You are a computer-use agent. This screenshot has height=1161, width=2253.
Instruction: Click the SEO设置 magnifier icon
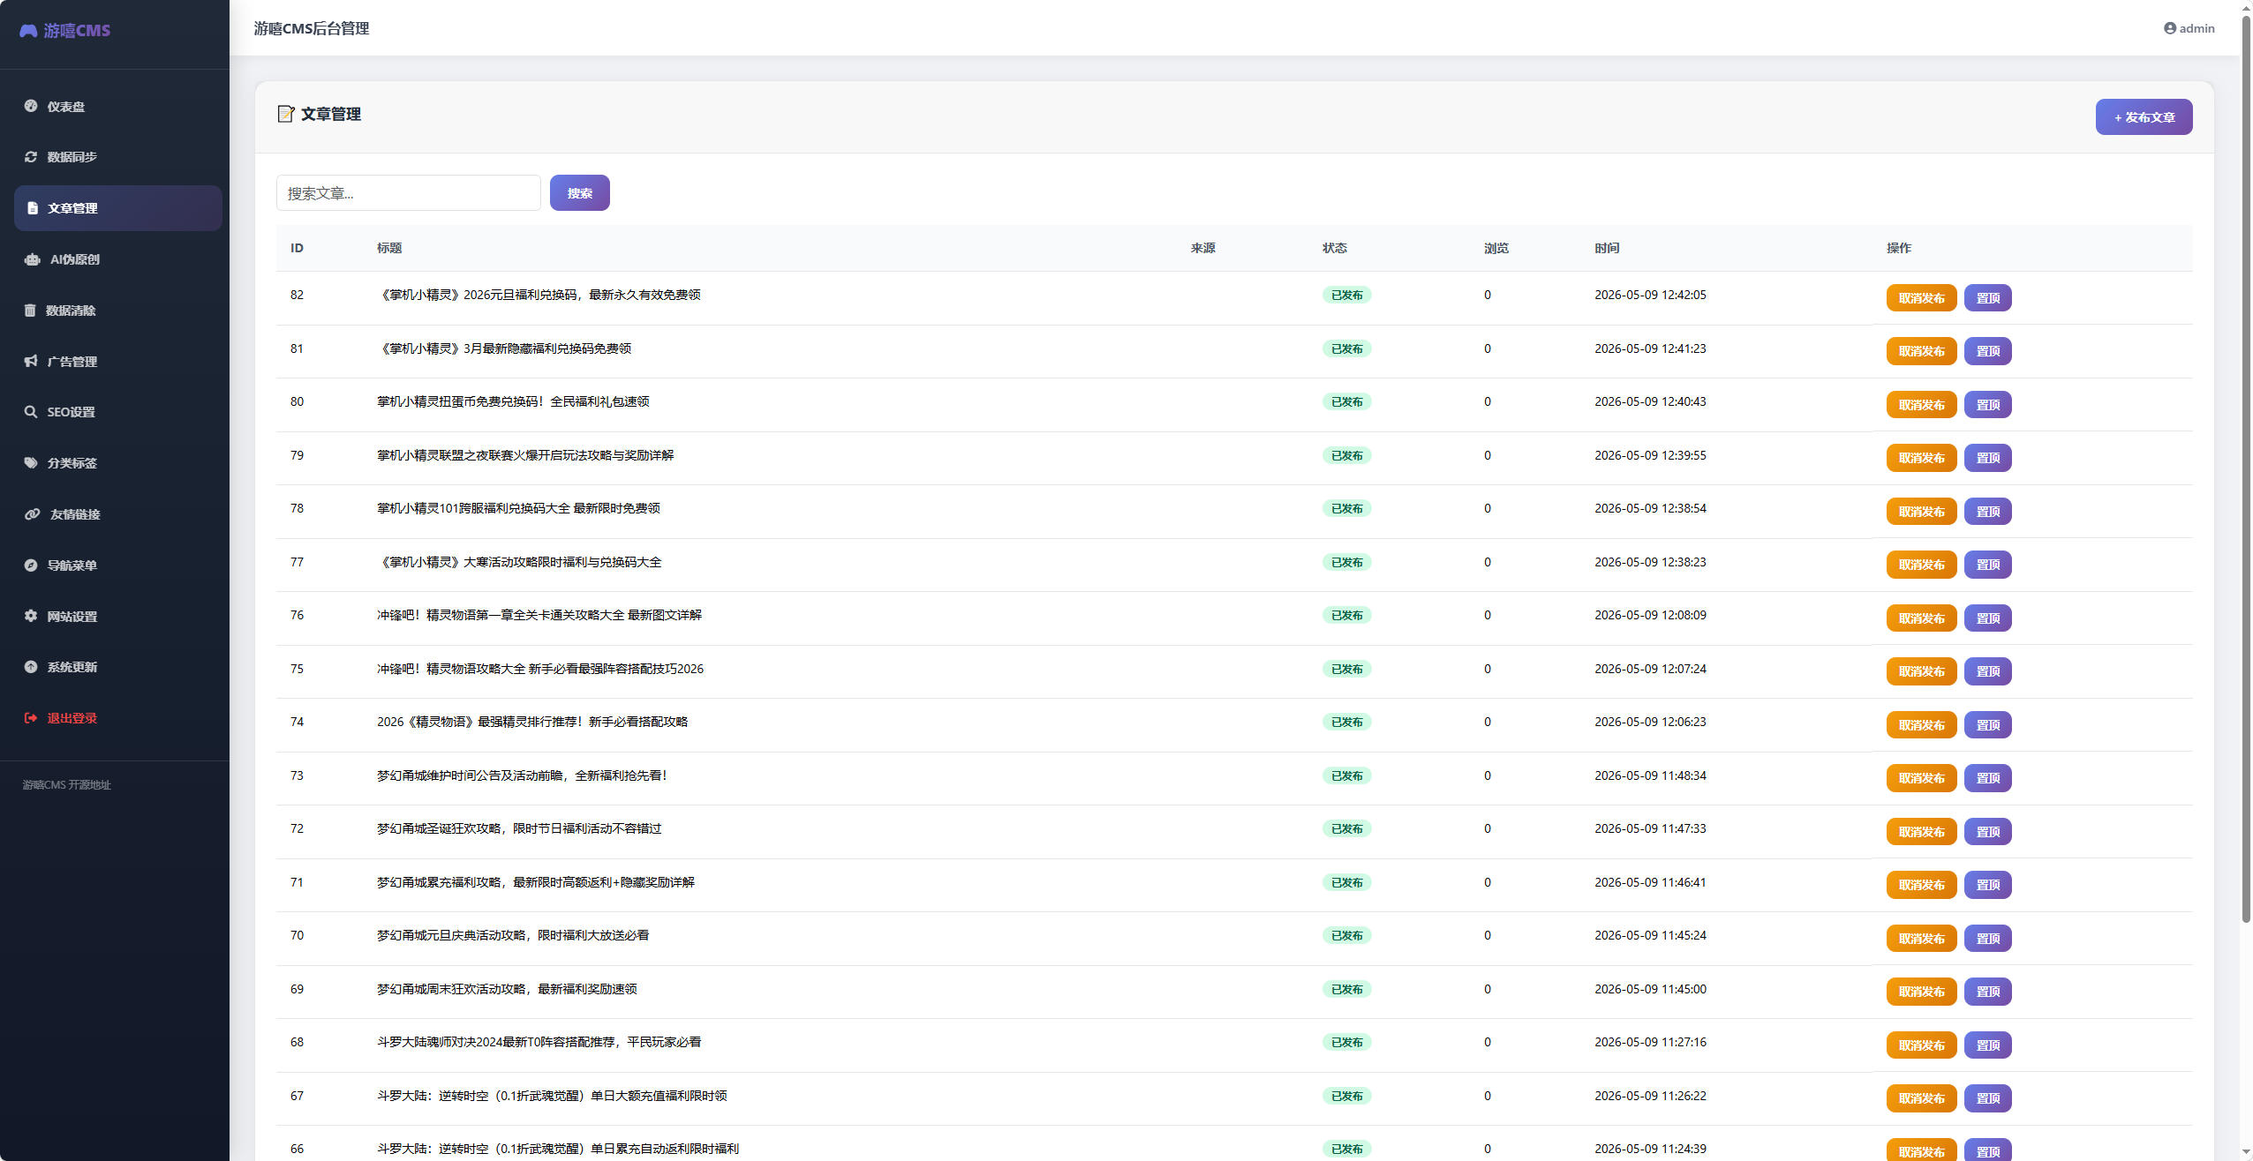point(31,412)
